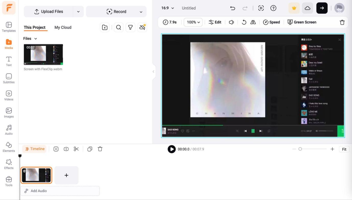The image size is (352, 200).
Task: Open the Text sidebar panel
Action: [x=9, y=61]
